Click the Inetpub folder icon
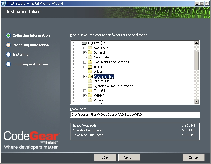Image resolution: width=211 pixels, height=164 pixels. [x=90, y=67]
